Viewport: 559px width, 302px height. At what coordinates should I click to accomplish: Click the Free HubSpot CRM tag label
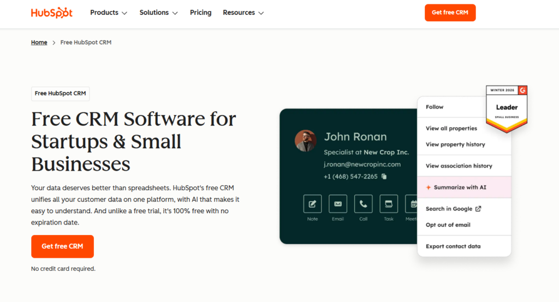tap(60, 94)
